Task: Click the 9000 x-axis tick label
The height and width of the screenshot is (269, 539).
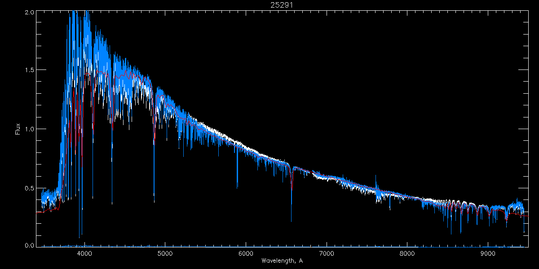Action: [488, 252]
